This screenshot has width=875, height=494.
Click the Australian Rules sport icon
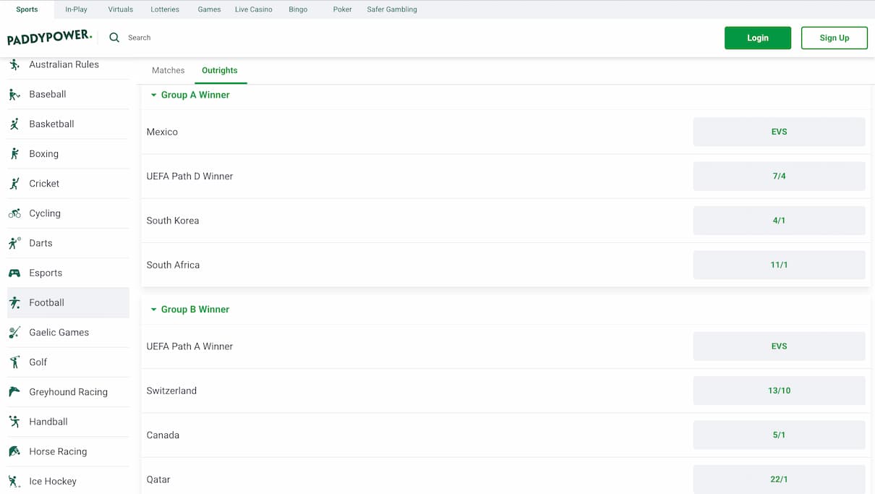click(x=14, y=64)
